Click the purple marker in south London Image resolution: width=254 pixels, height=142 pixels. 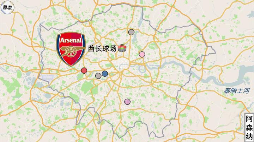(127, 102)
